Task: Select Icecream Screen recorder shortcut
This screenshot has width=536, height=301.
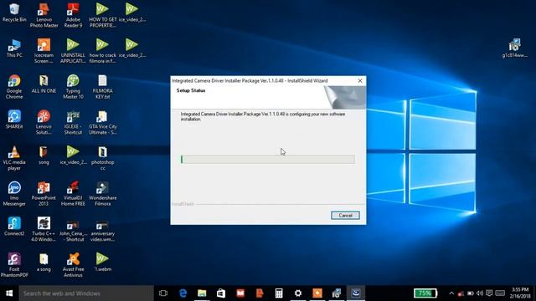Action: 44,51
